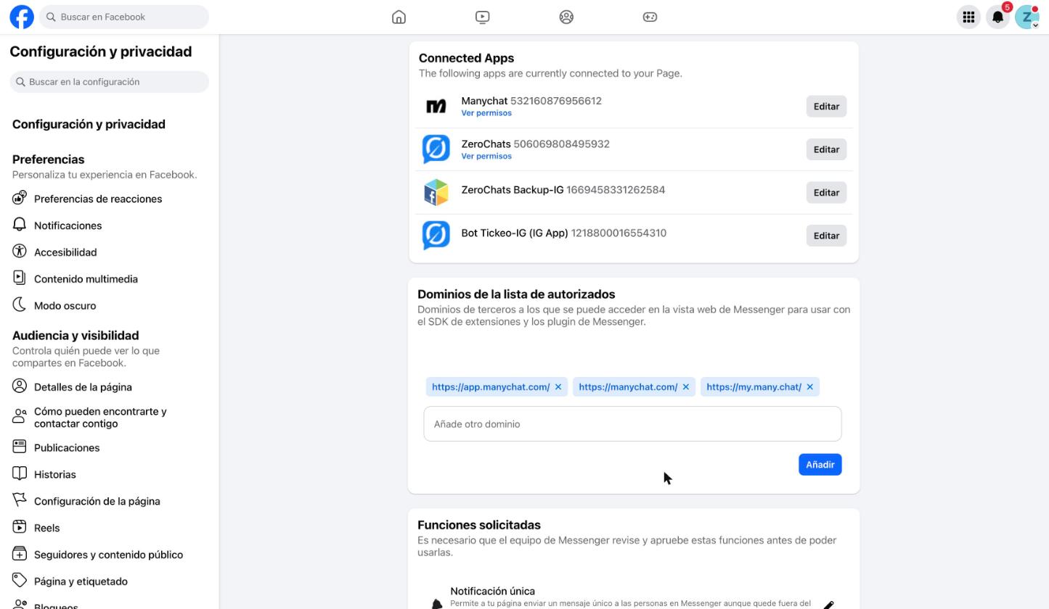Remove the https://manychat.com/ domain
Image resolution: width=1049 pixels, height=609 pixels.
(686, 387)
